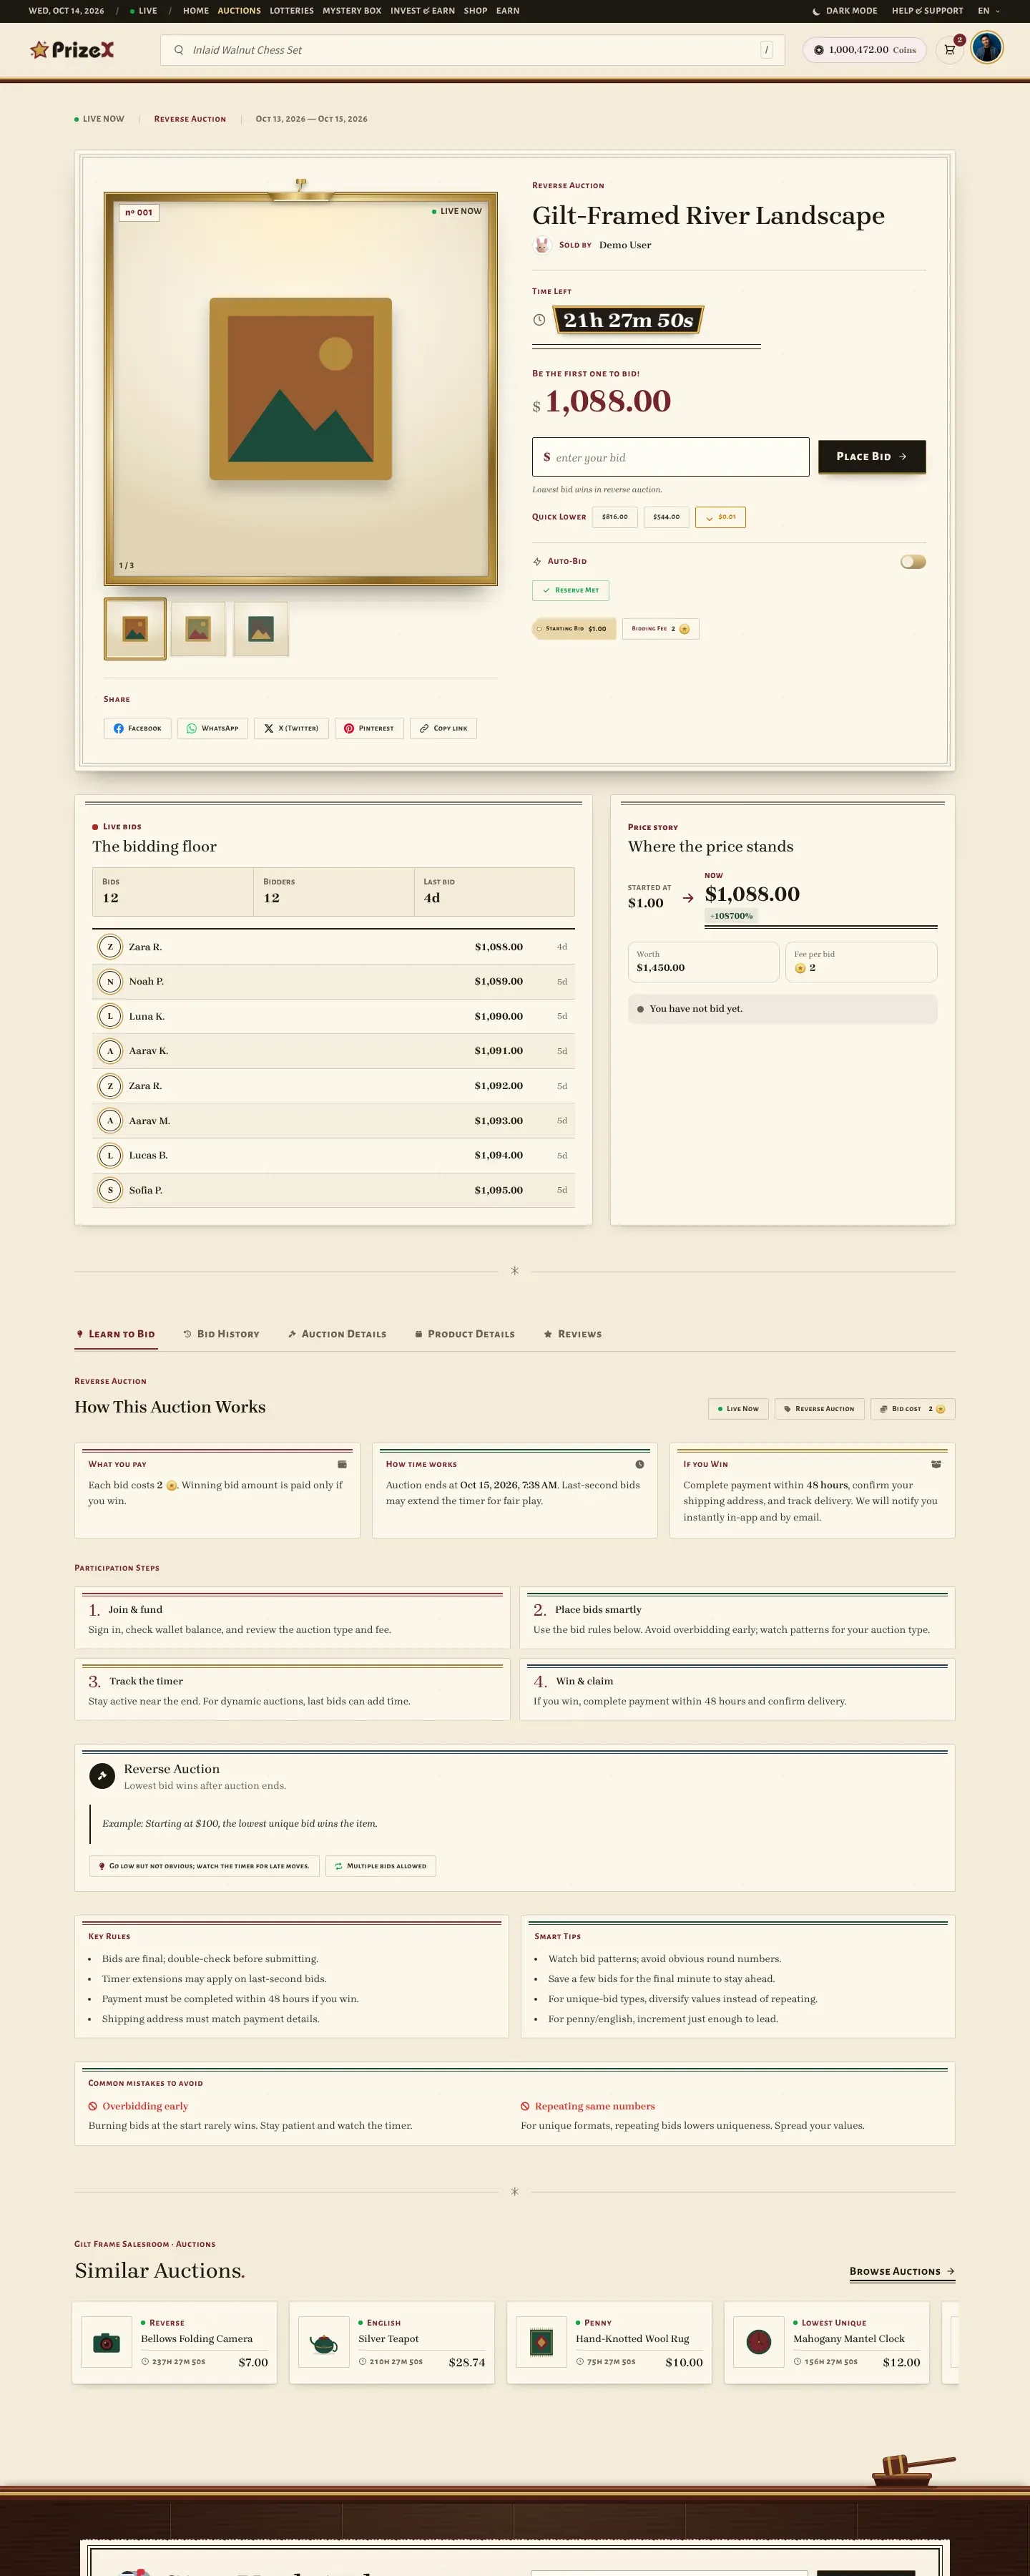The width and height of the screenshot is (1030, 2576).
Task: Share on Pinterest
Action: (369, 728)
